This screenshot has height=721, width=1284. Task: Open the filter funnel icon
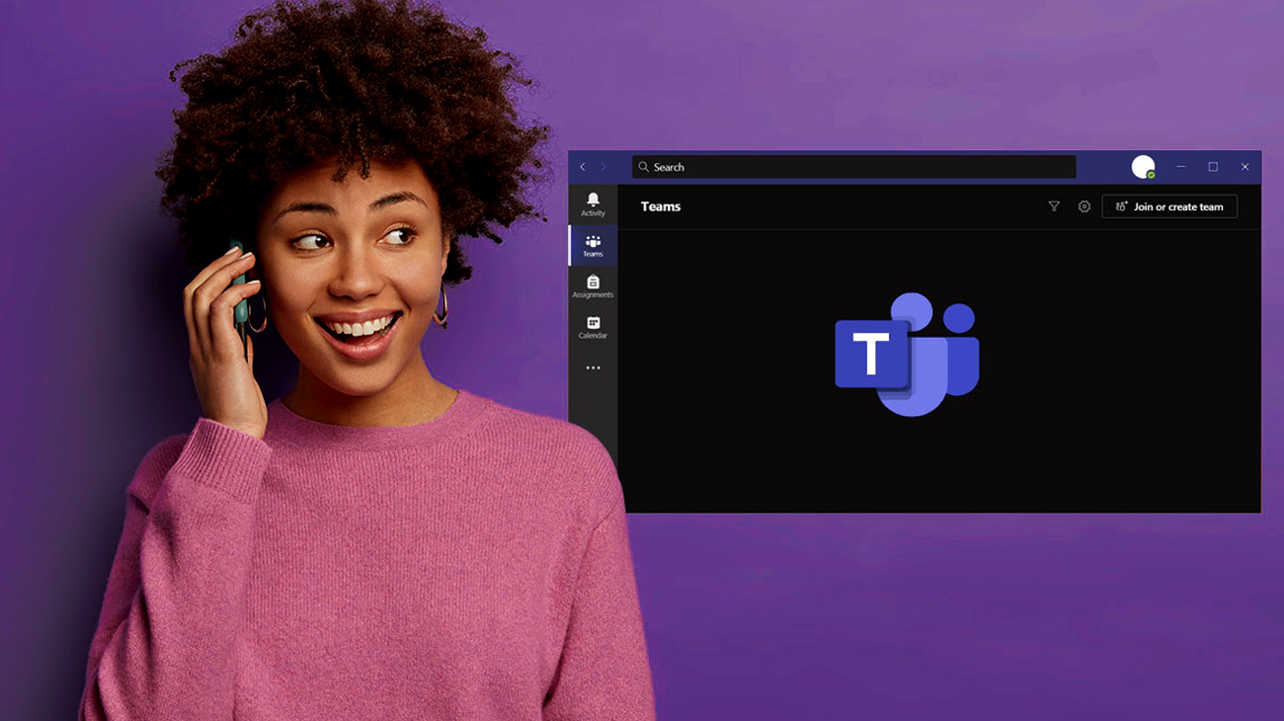click(x=1054, y=206)
